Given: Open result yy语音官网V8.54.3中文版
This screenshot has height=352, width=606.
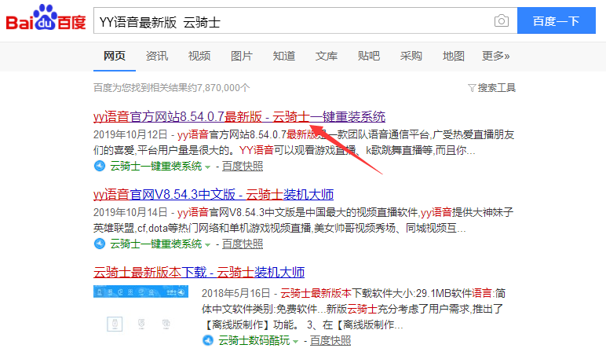Looking at the screenshot, I should pyautogui.click(x=214, y=194).
